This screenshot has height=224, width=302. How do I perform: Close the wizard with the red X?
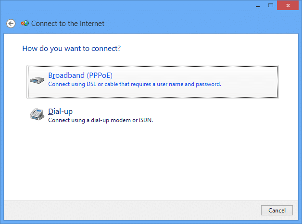[288, 5]
